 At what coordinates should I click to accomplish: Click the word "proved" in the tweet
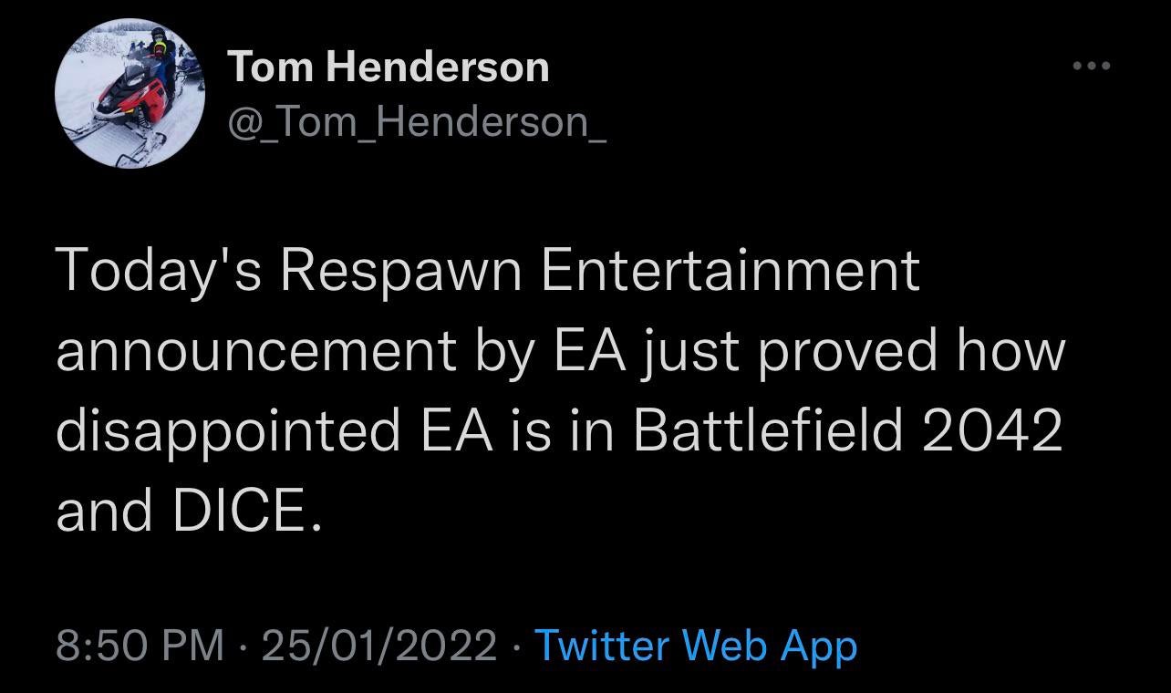tap(847, 353)
